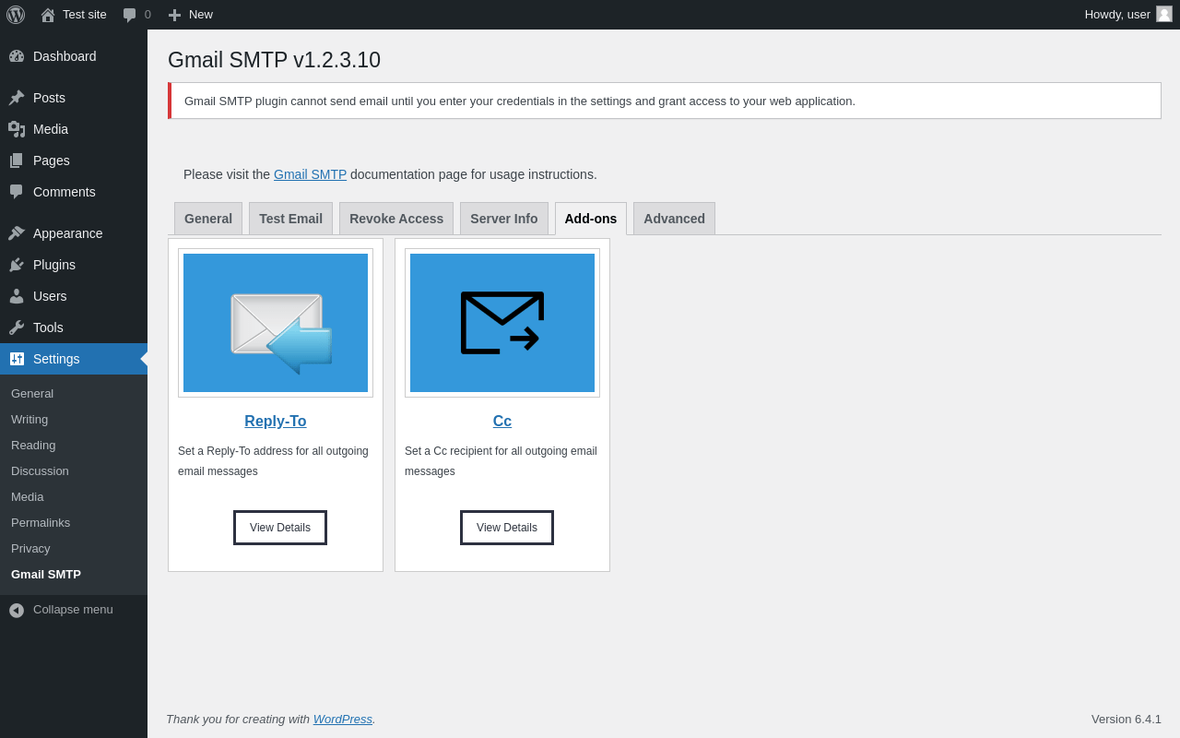The image size is (1180, 738).
Task: Open Pages menu item
Action: coord(74,161)
